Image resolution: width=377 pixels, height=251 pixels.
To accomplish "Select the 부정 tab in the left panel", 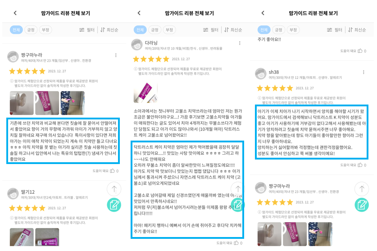I will pyautogui.click(x=45, y=30).
